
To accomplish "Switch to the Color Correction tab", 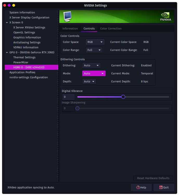I will tap(111, 28).
